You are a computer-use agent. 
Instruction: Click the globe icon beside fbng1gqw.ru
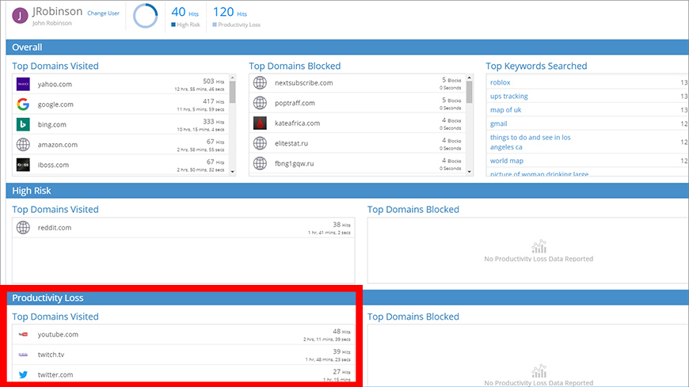[x=260, y=163]
